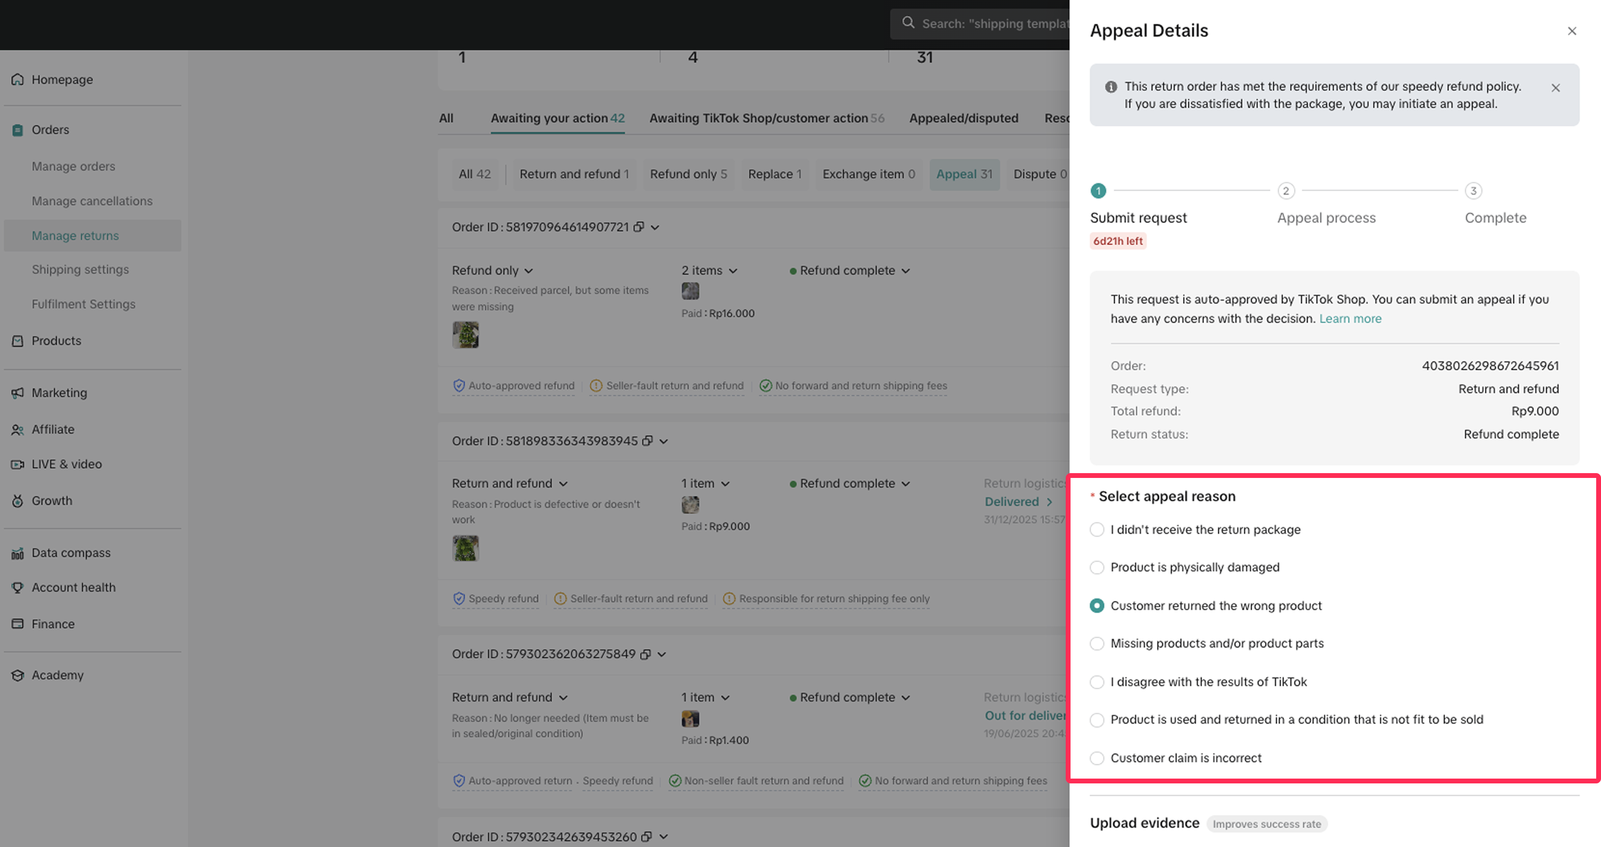Switch to the Appealed/disputed tab
1601x847 pixels.
[963, 118]
